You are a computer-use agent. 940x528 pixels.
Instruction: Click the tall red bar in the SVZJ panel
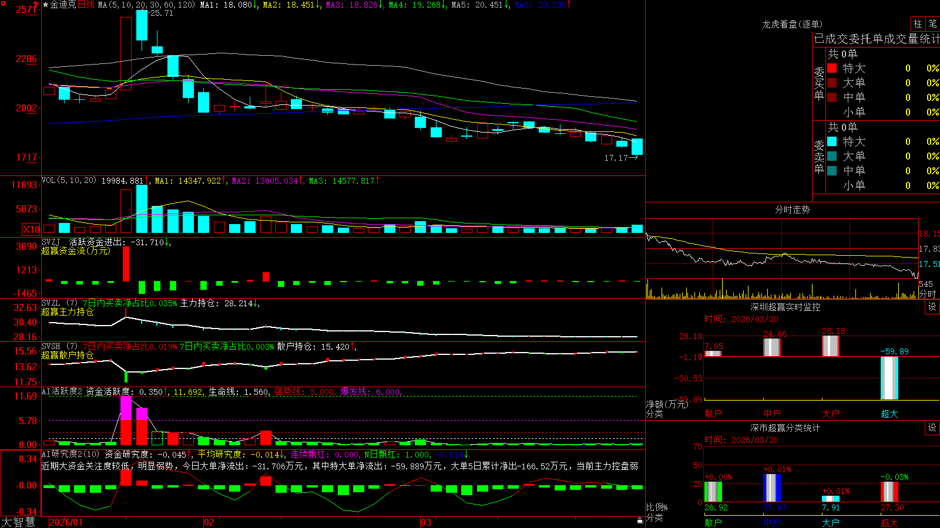click(x=126, y=264)
